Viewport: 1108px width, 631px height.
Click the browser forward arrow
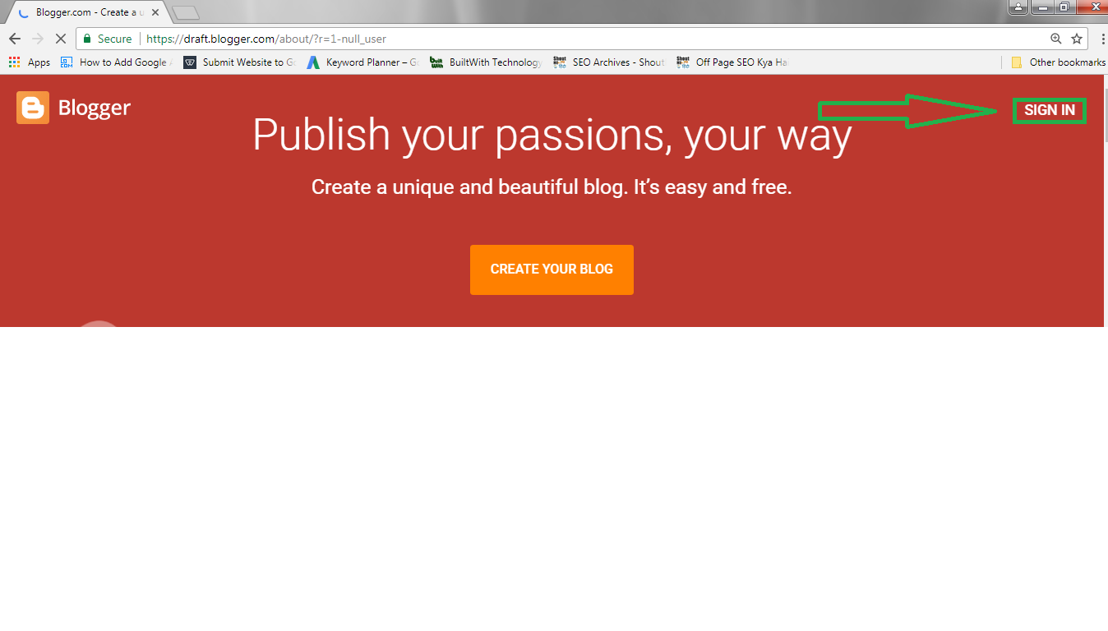pos(37,39)
